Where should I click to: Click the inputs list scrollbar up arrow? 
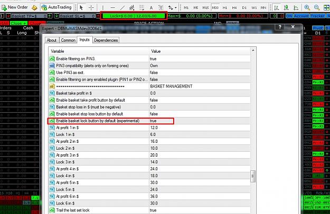253,50
